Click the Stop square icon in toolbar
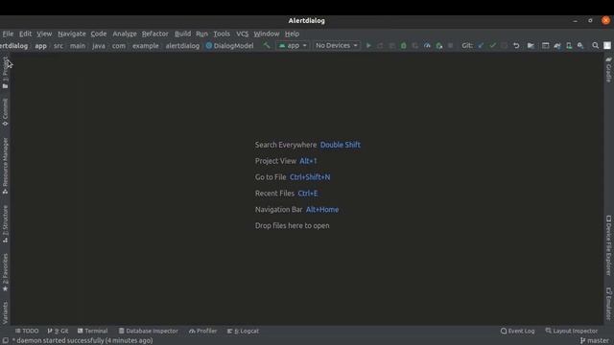 (x=450, y=46)
